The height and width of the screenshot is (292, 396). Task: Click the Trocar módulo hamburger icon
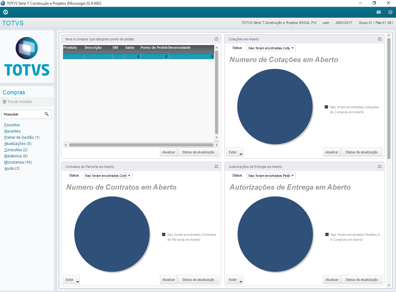coord(4,101)
